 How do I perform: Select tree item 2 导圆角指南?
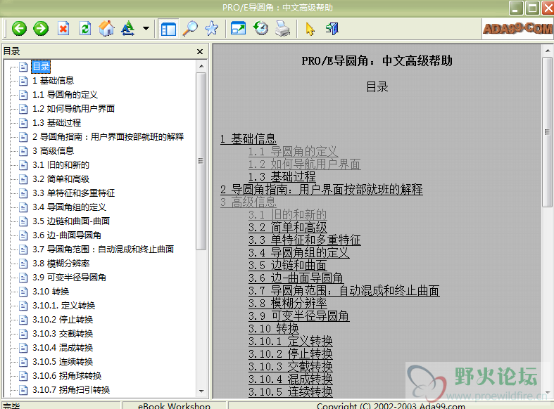click(x=108, y=137)
